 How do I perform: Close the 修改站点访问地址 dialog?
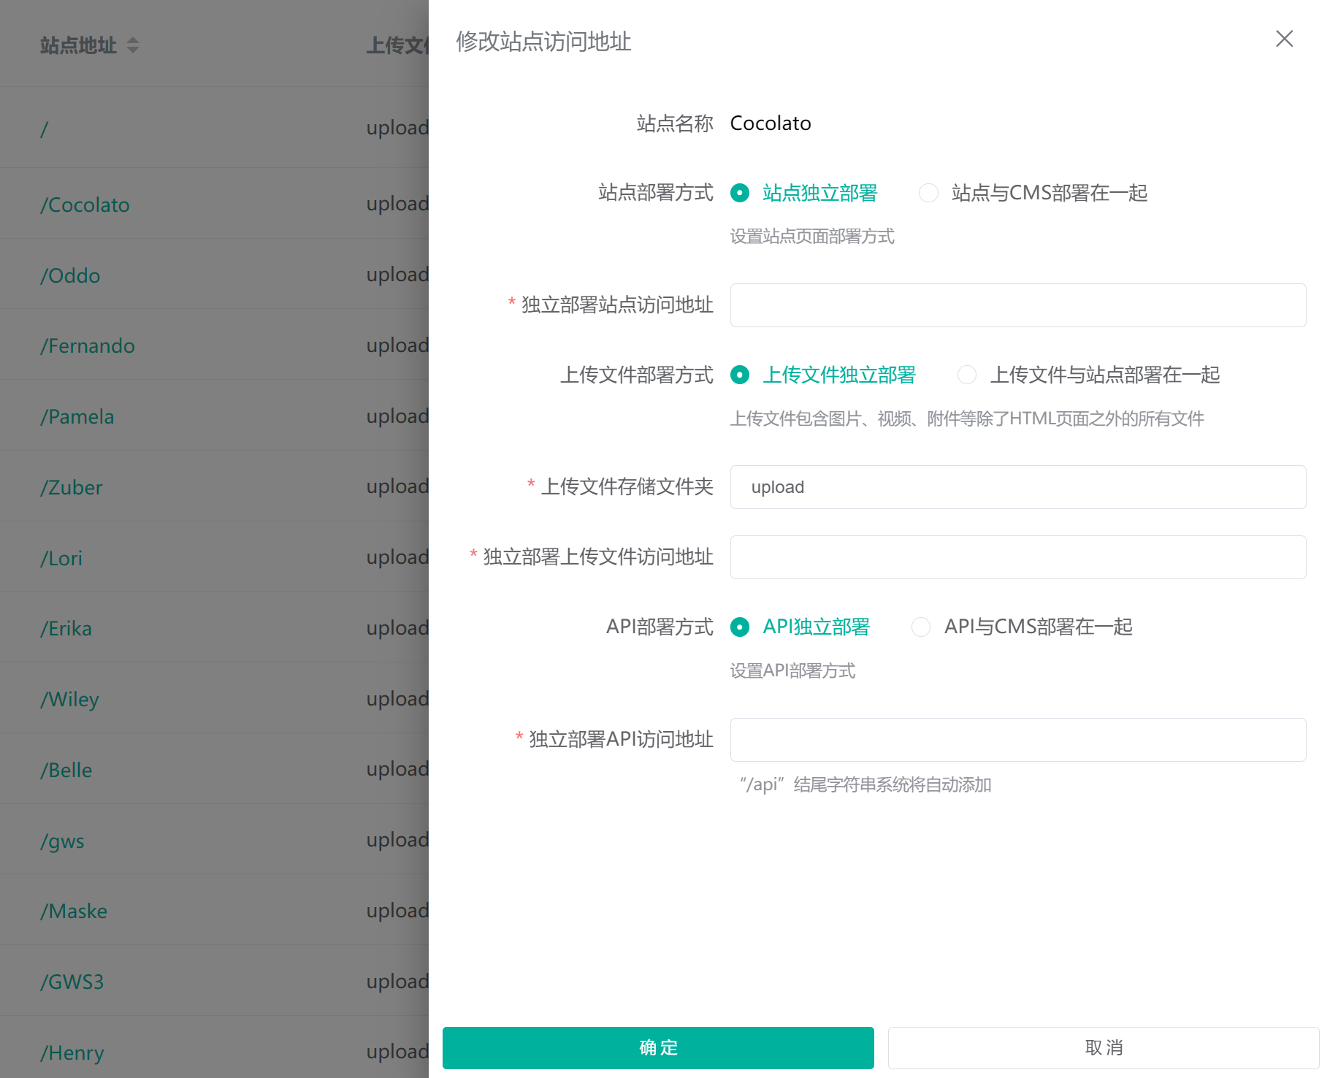click(x=1284, y=39)
